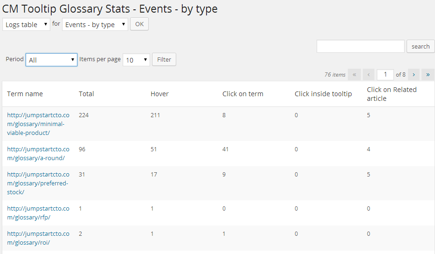Change the Items per page dropdown

click(x=136, y=60)
